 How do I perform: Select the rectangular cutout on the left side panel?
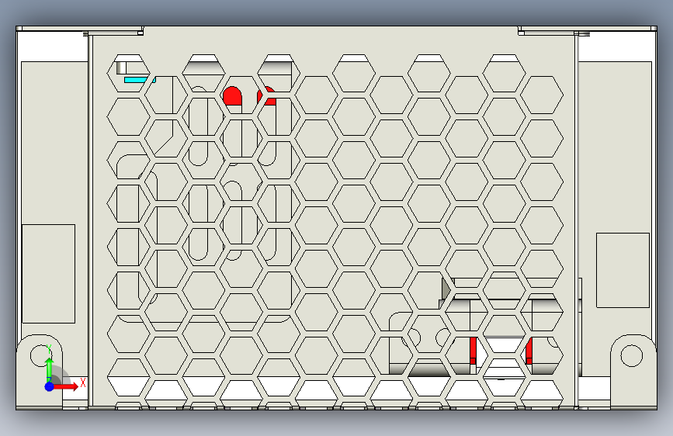(48, 274)
